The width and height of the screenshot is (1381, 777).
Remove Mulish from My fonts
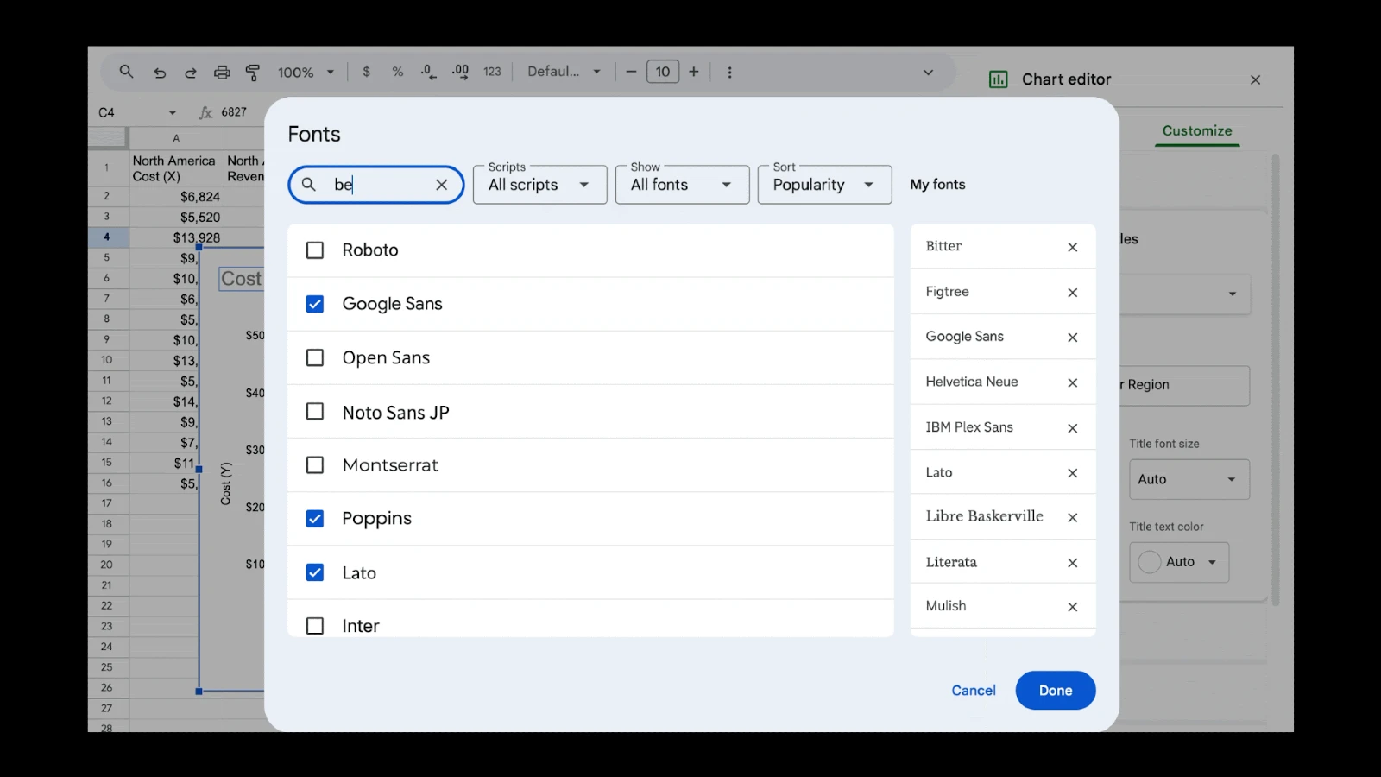tap(1072, 607)
